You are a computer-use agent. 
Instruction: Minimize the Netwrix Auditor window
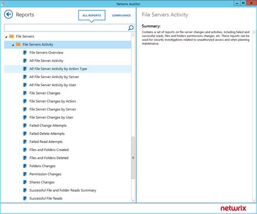tap(237, 3)
